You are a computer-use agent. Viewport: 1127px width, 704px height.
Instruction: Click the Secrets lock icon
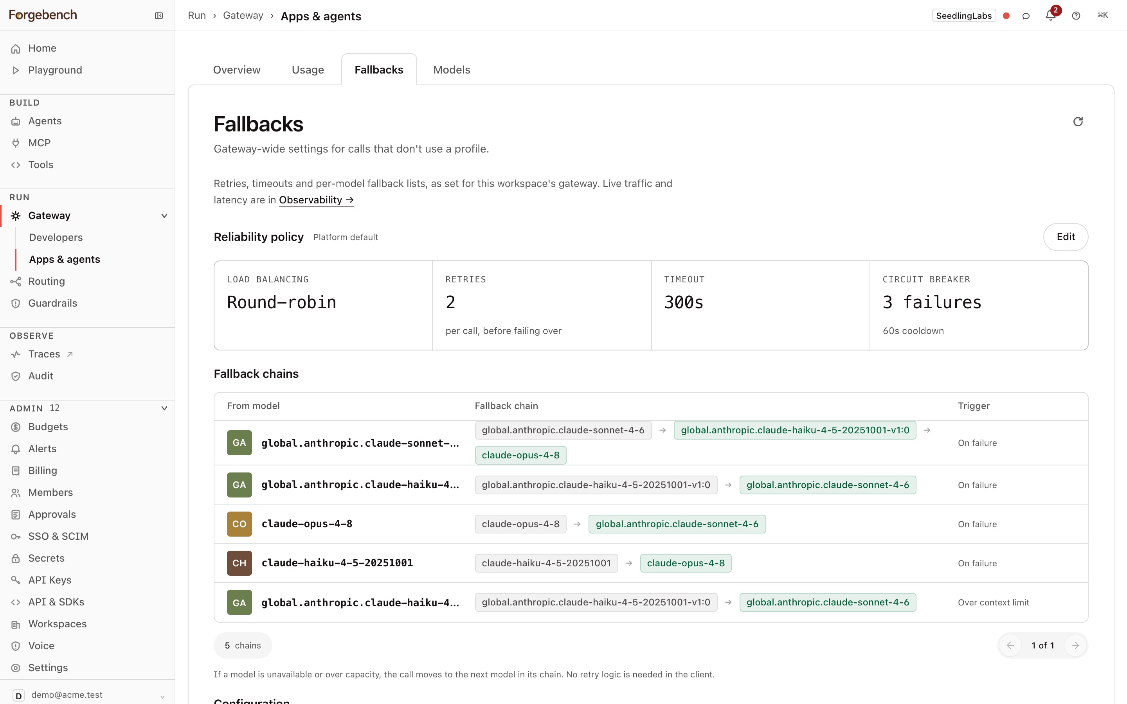pyautogui.click(x=16, y=558)
